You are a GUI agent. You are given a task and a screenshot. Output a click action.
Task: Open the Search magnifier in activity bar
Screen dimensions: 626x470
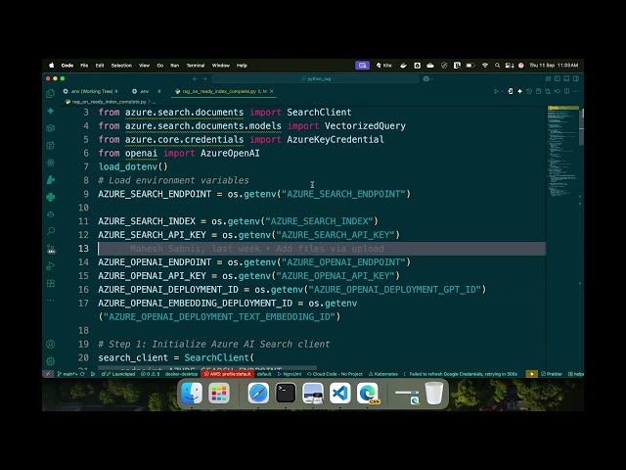51,231
